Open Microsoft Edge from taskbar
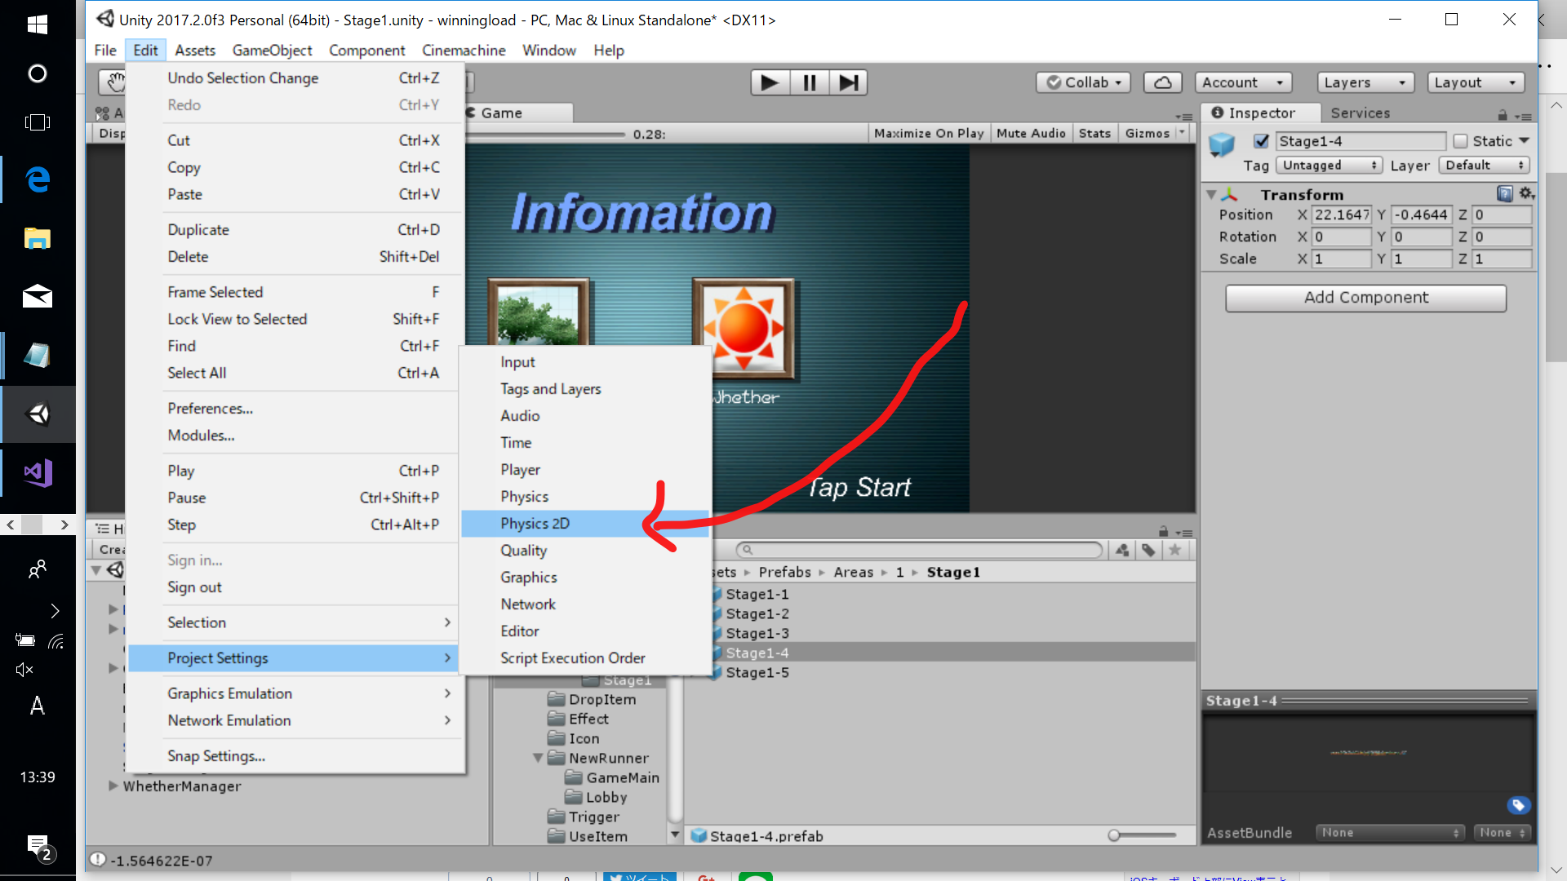Screen dimensions: 1567x881 point(38,179)
